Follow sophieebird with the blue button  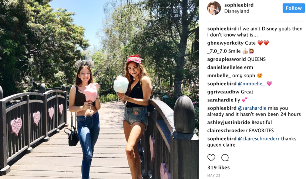click(x=293, y=8)
